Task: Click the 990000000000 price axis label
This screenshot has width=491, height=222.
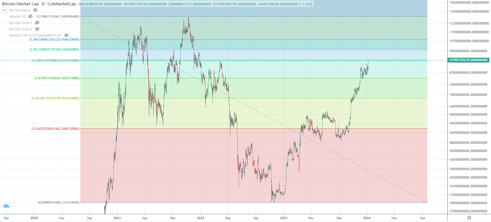Action: click(x=469, y=51)
